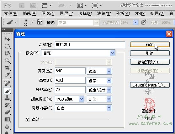Select the Elliptical Marquee tool
Screen dimensions: 175x134
click(7, 46)
